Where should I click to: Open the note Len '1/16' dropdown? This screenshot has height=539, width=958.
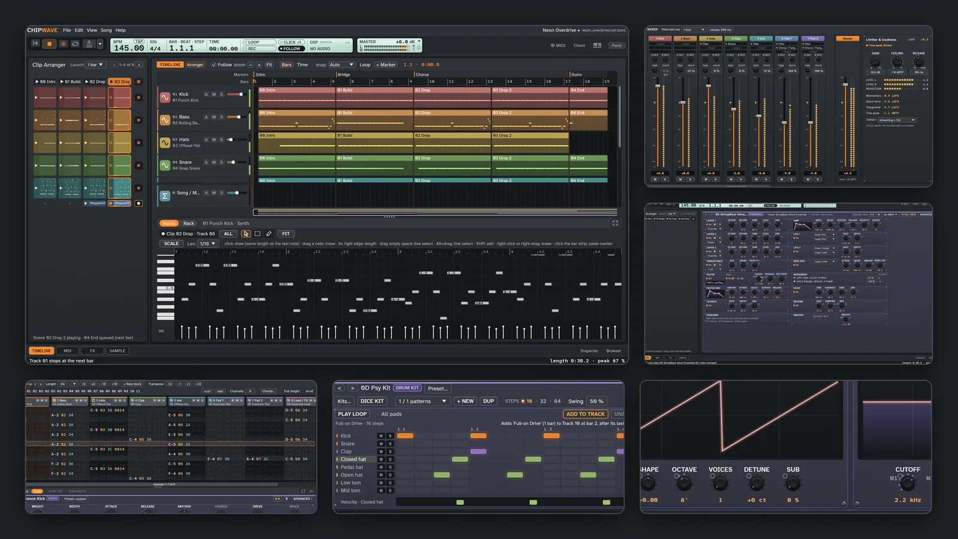point(207,244)
